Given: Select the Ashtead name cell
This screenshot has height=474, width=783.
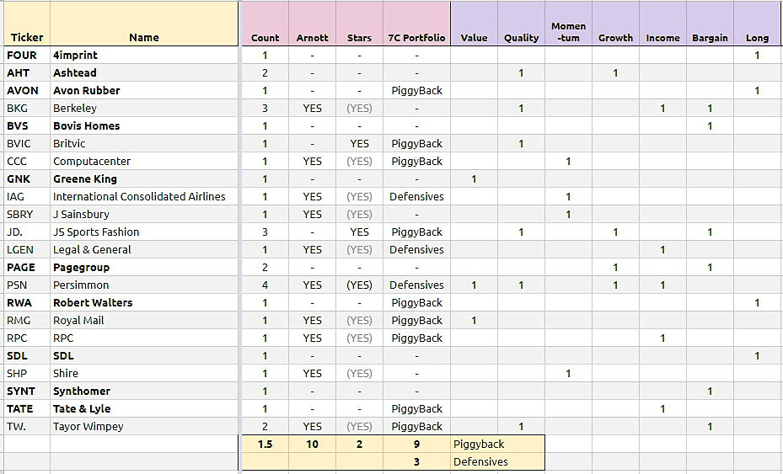Looking at the screenshot, I should coord(144,73).
